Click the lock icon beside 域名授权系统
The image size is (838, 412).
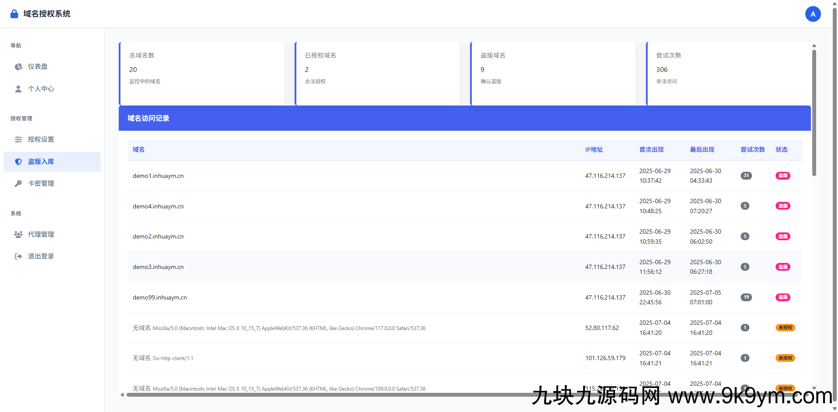[14, 14]
